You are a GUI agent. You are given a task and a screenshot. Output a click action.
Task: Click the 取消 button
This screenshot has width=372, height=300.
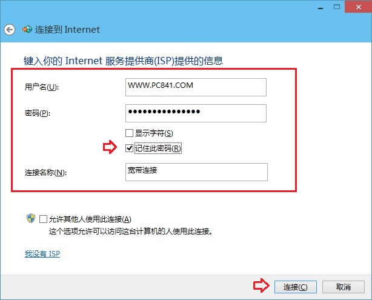(x=343, y=287)
